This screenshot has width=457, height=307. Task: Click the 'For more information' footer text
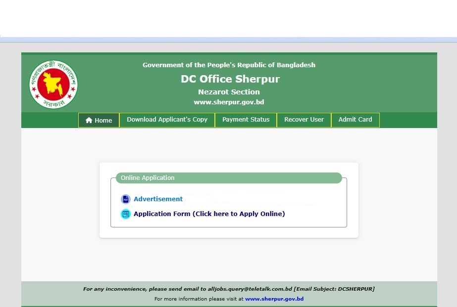[199, 299]
